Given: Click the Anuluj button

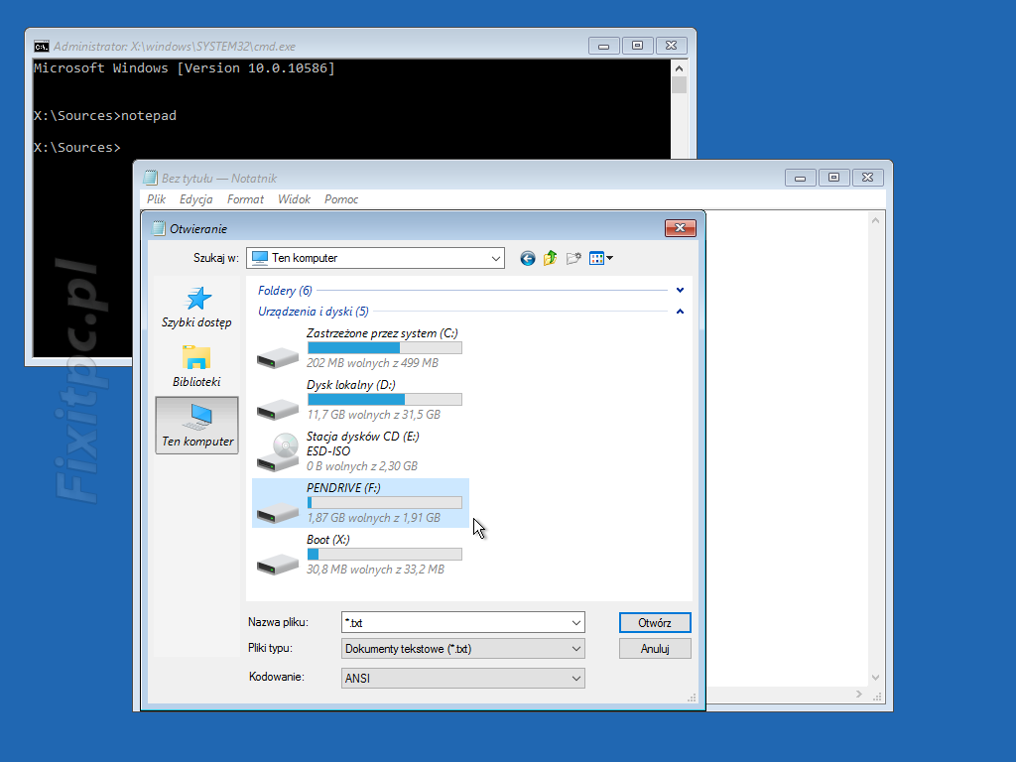Looking at the screenshot, I should 655,649.
